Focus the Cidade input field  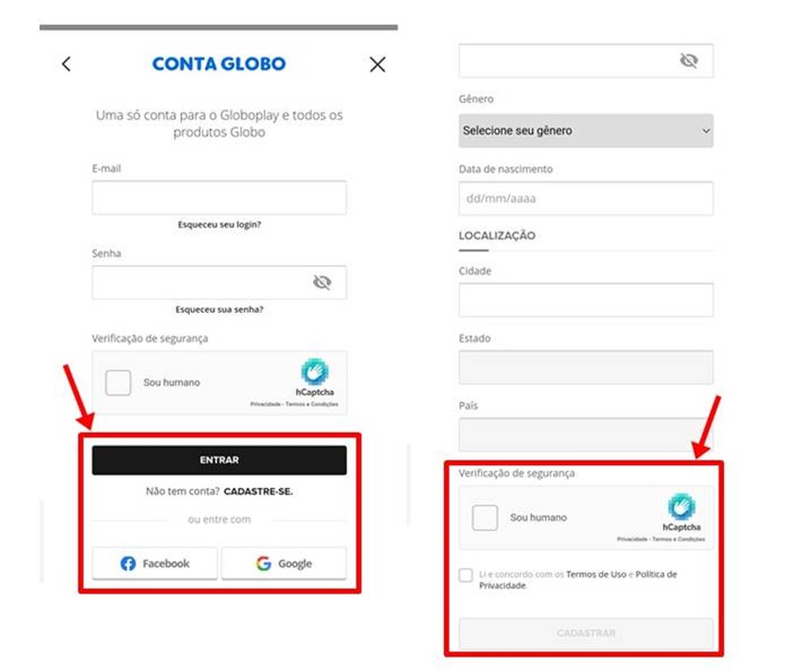click(586, 300)
